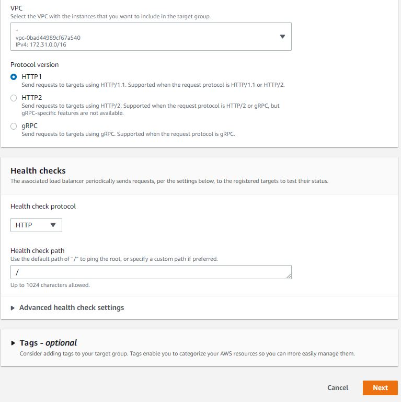Click the Next button
401x402 pixels.
point(380,388)
